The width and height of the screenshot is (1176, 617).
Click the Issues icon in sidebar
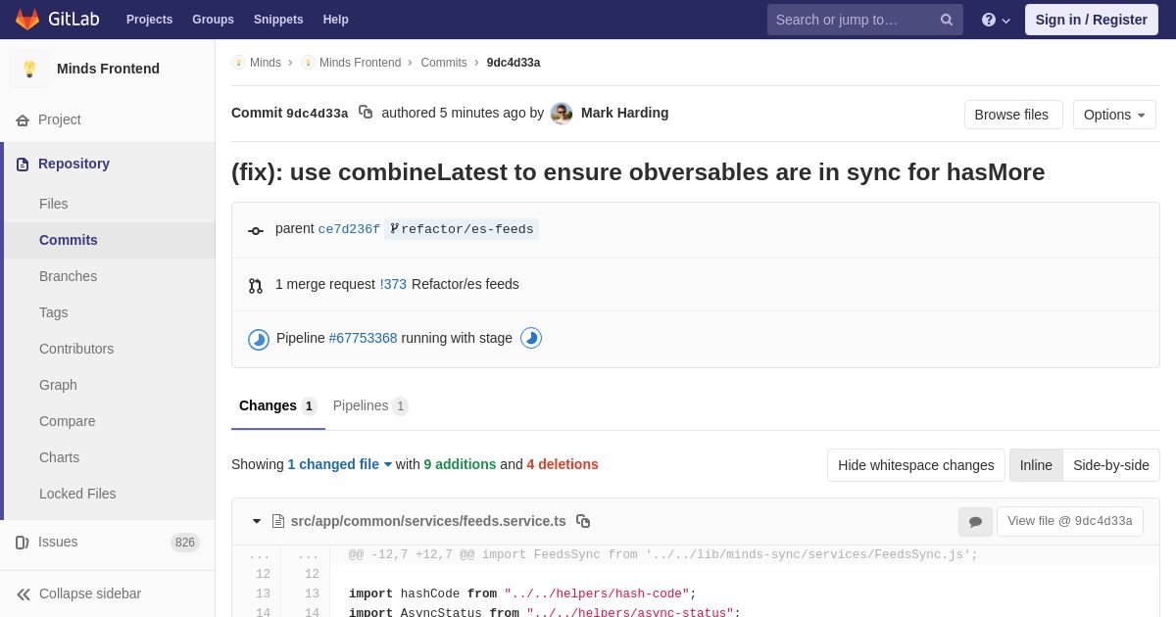tap(23, 543)
